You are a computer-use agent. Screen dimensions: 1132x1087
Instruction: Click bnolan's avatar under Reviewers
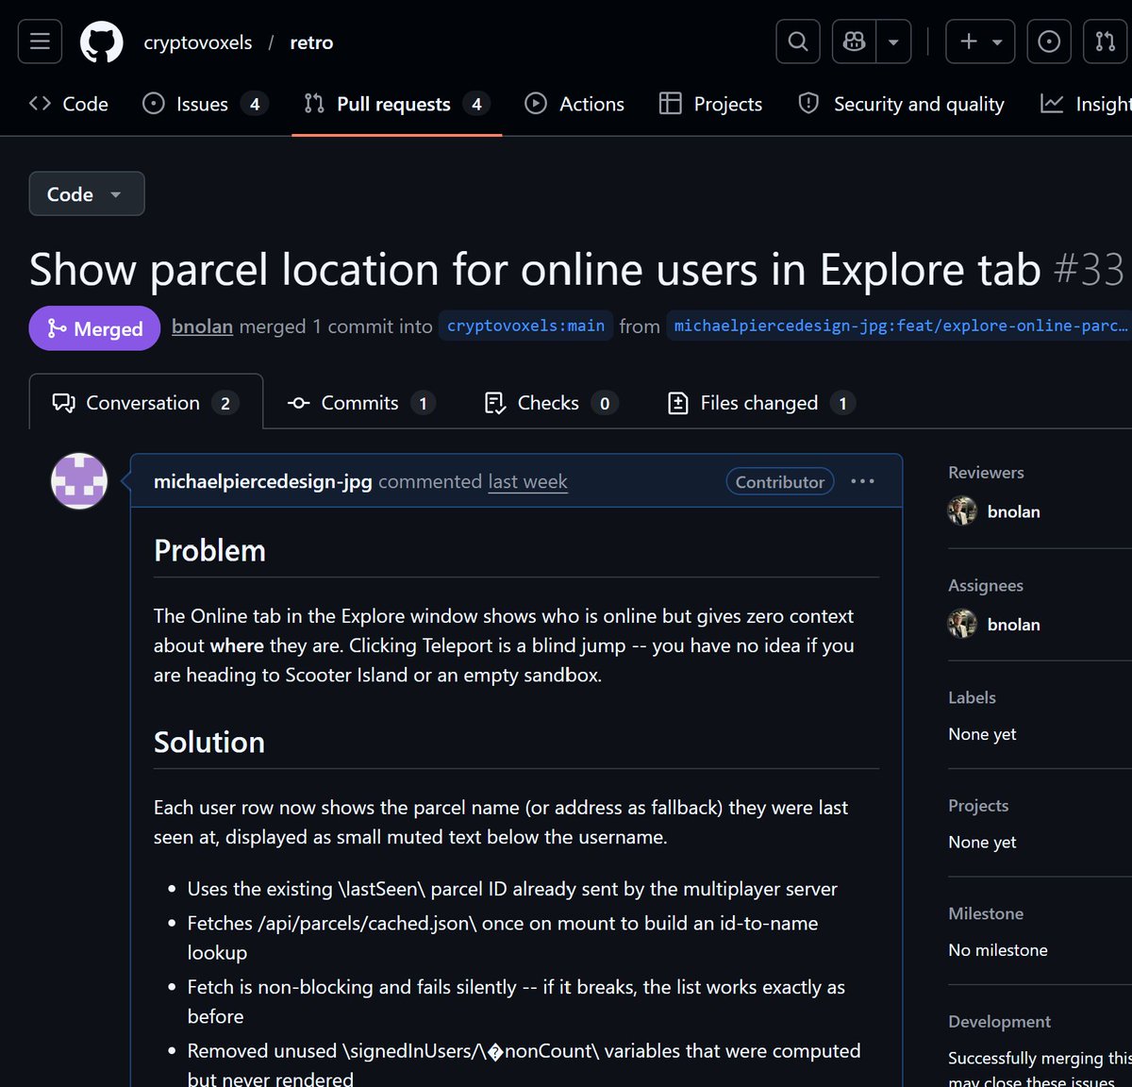[x=962, y=510]
